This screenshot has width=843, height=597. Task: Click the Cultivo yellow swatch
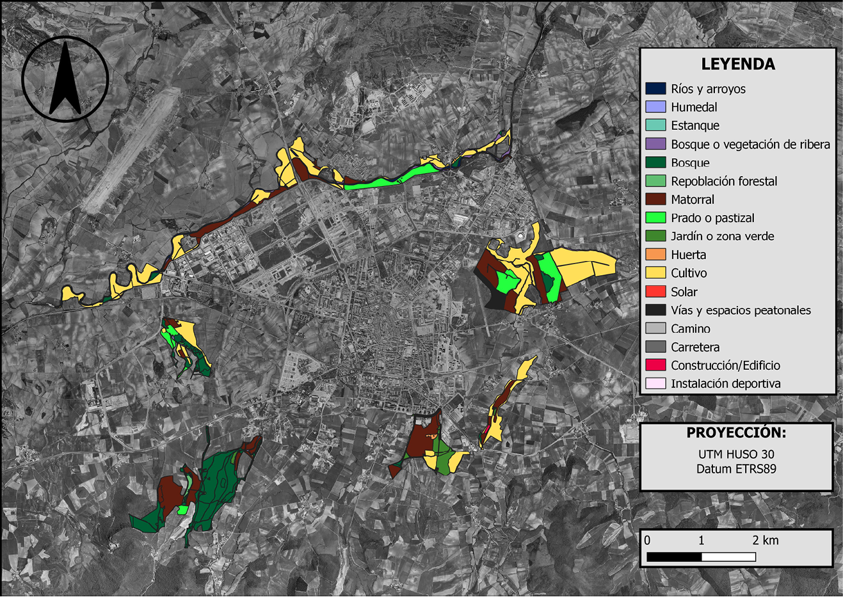point(655,273)
